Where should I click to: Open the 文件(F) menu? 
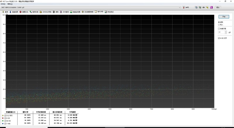click(3, 4)
